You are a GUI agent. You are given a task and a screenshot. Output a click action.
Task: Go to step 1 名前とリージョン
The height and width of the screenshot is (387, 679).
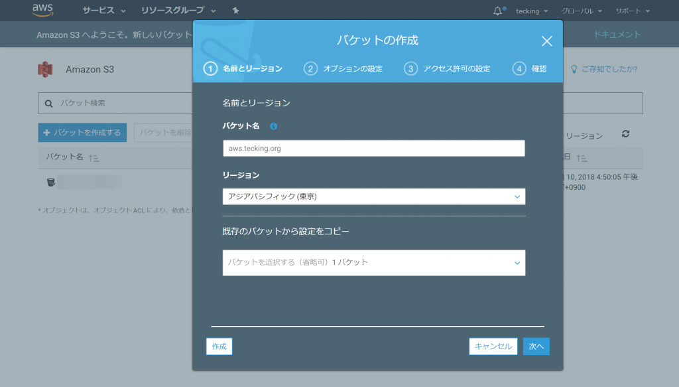point(243,68)
